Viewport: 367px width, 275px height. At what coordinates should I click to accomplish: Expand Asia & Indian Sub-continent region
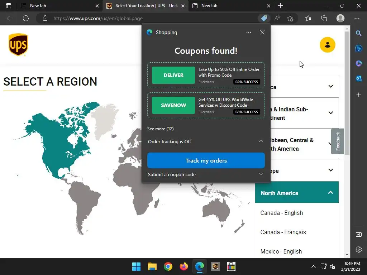(x=330, y=113)
